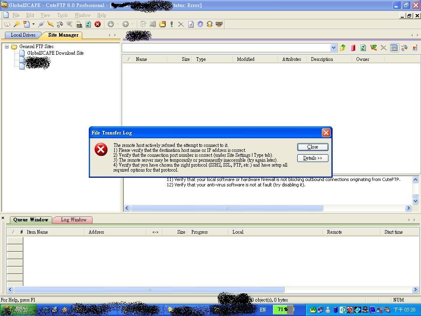Collapse the General FTP Sites tree node
The height and width of the screenshot is (316, 421).
(x=7, y=46)
